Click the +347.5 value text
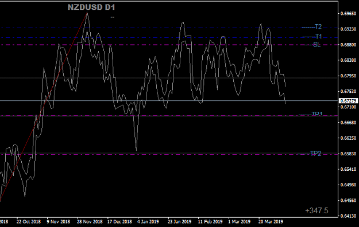 coord(316,210)
